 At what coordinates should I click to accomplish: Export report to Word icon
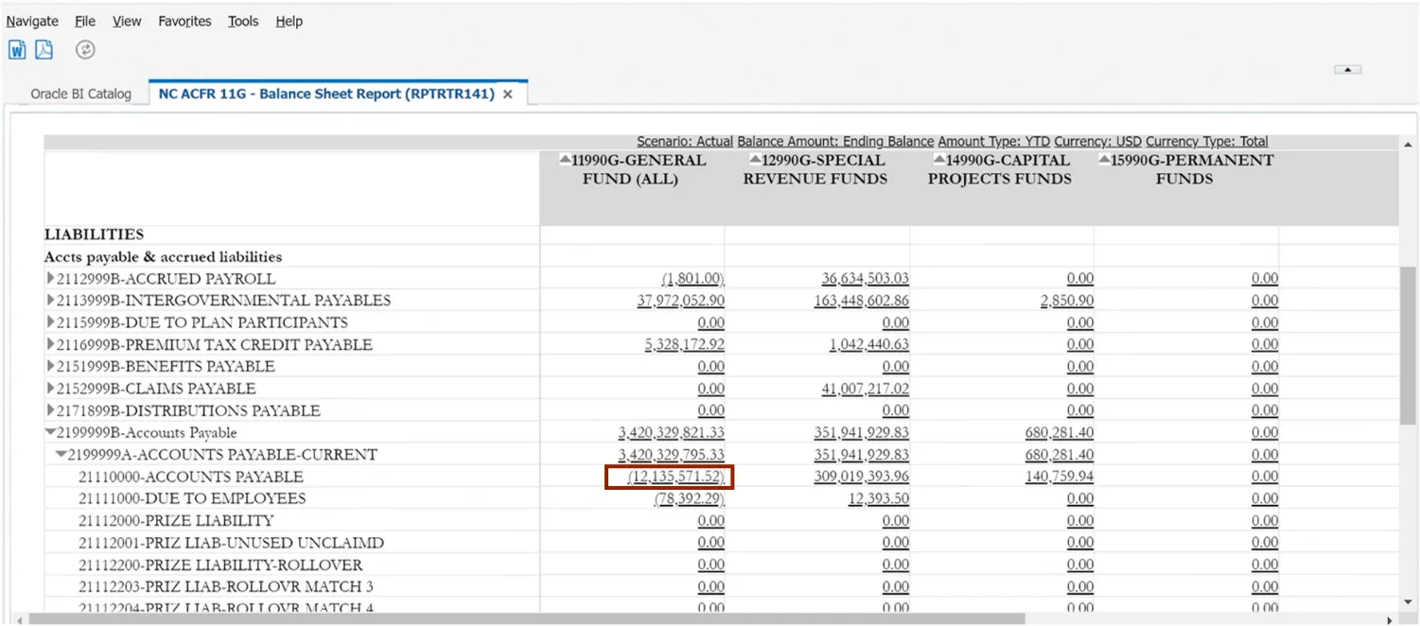[17, 50]
